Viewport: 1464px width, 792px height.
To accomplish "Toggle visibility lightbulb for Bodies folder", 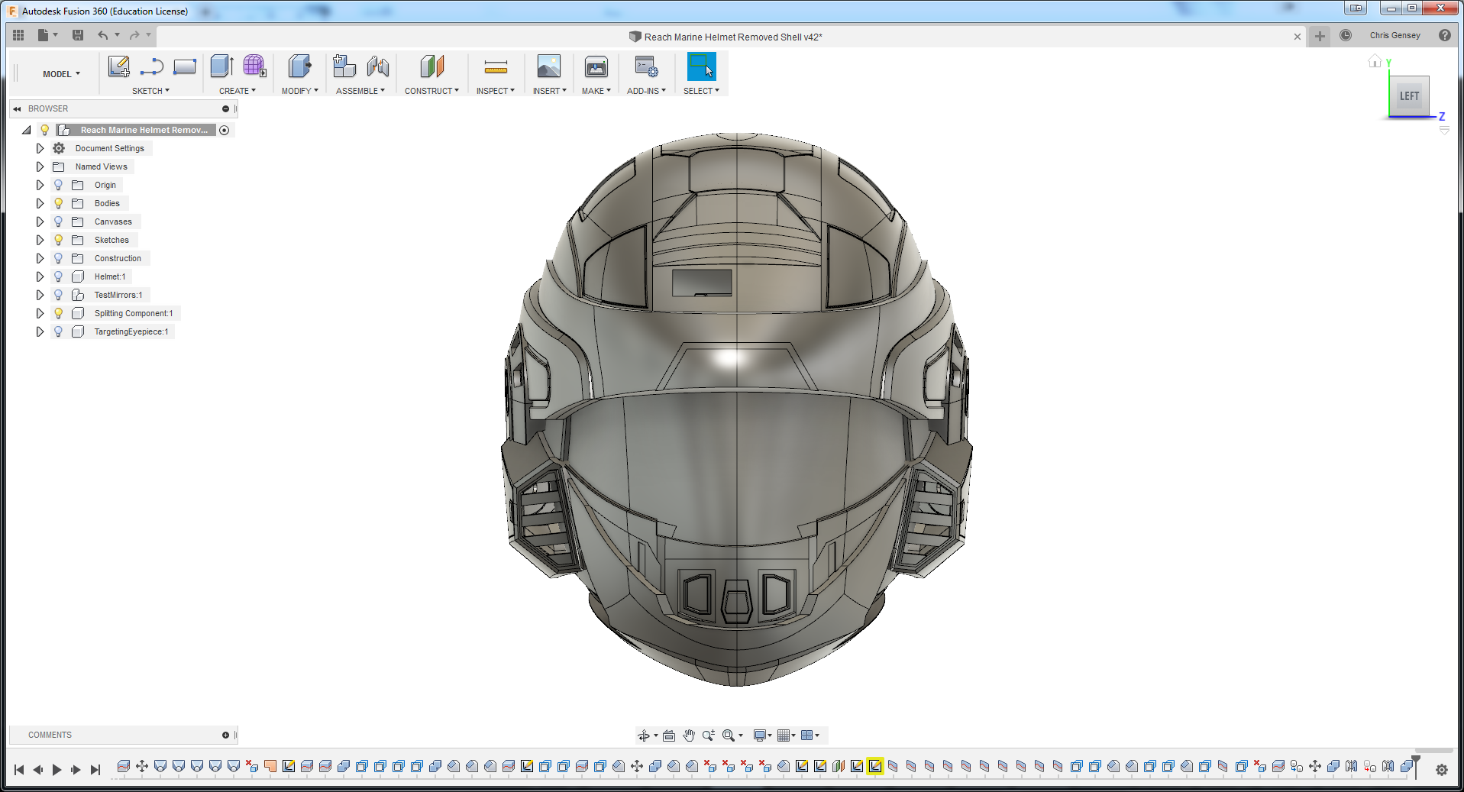I will pos(59,203).
